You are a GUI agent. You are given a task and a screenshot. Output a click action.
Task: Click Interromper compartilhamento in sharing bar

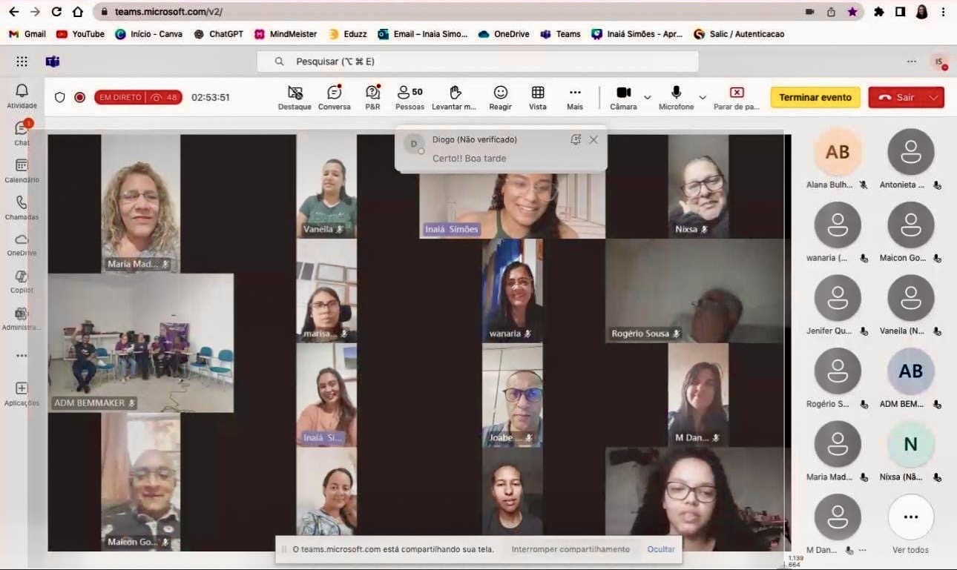click(x=570, y=549)
